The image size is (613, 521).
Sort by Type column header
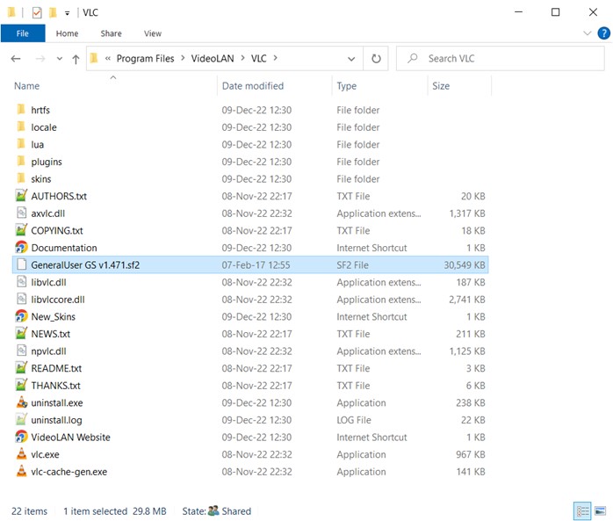click(x=346, y=85)
